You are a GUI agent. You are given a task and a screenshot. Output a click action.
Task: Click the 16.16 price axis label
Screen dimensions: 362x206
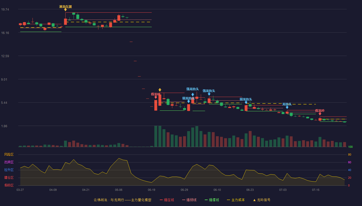click(5, 33)
